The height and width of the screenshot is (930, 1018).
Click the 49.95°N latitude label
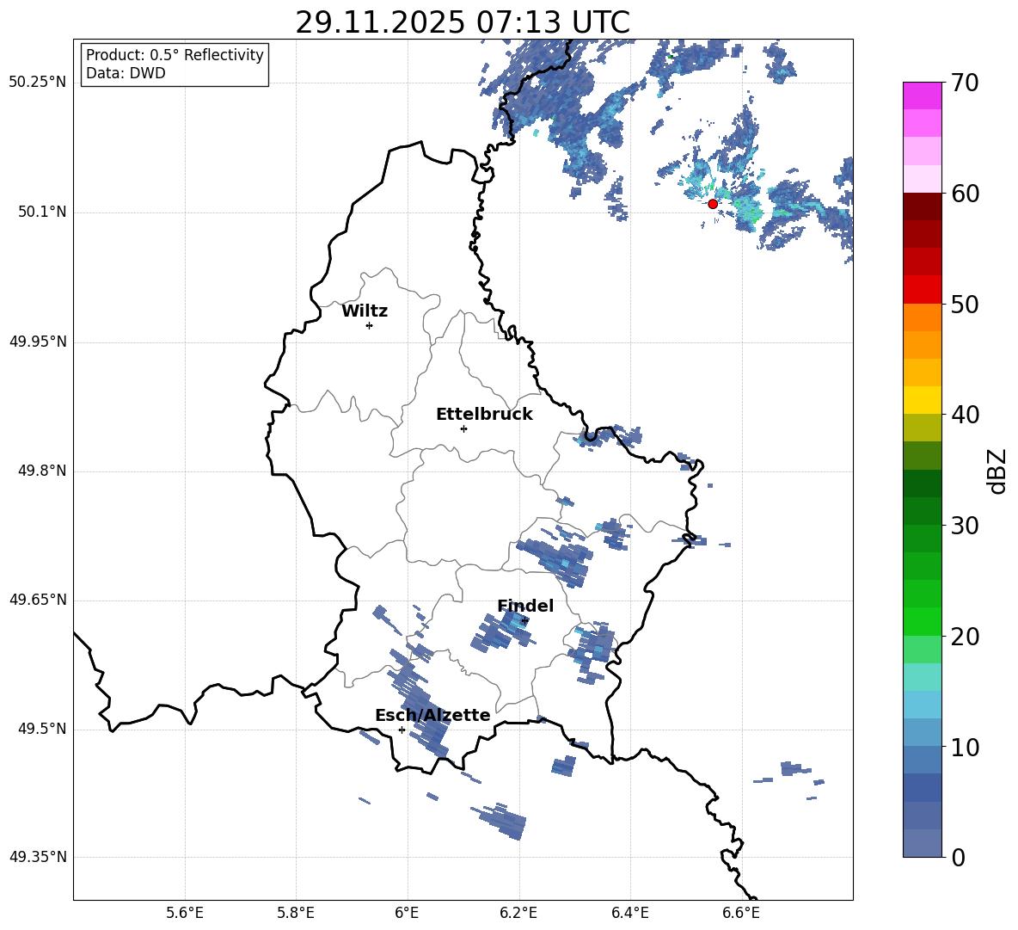point(38,342)
